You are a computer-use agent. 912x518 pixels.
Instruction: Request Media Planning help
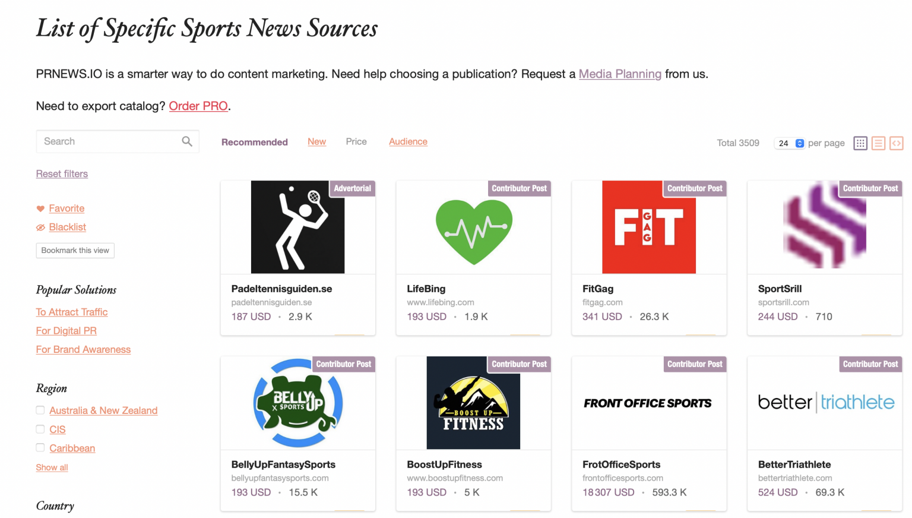[x=620, y=74]
